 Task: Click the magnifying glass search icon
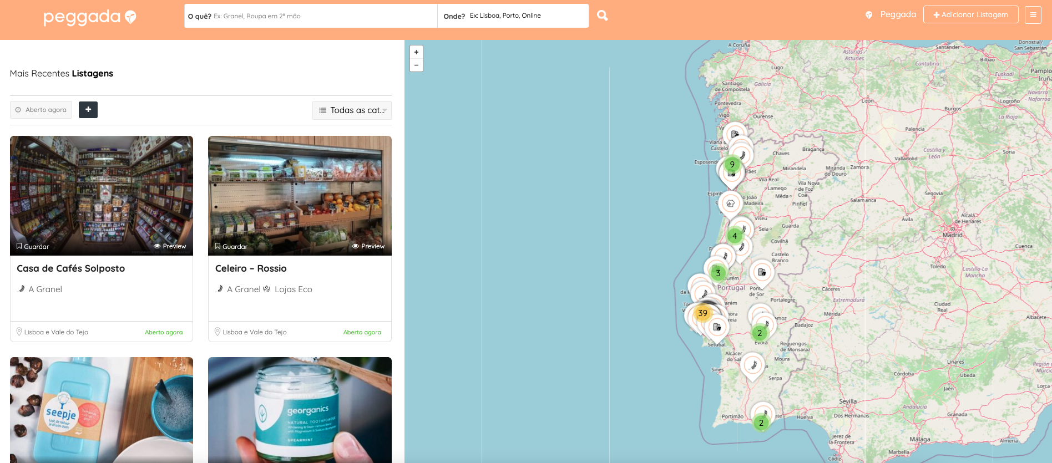[602, 16]
